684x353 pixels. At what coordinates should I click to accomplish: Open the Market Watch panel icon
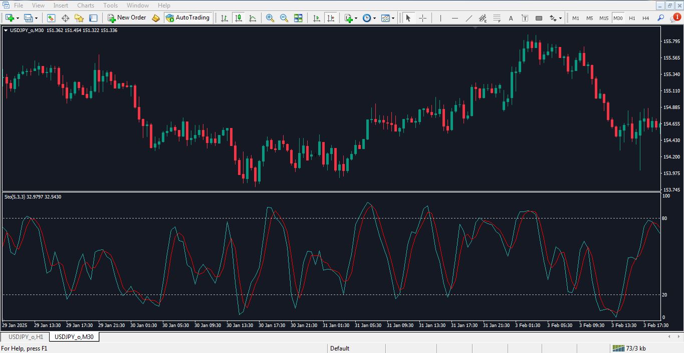click(51, 18)
